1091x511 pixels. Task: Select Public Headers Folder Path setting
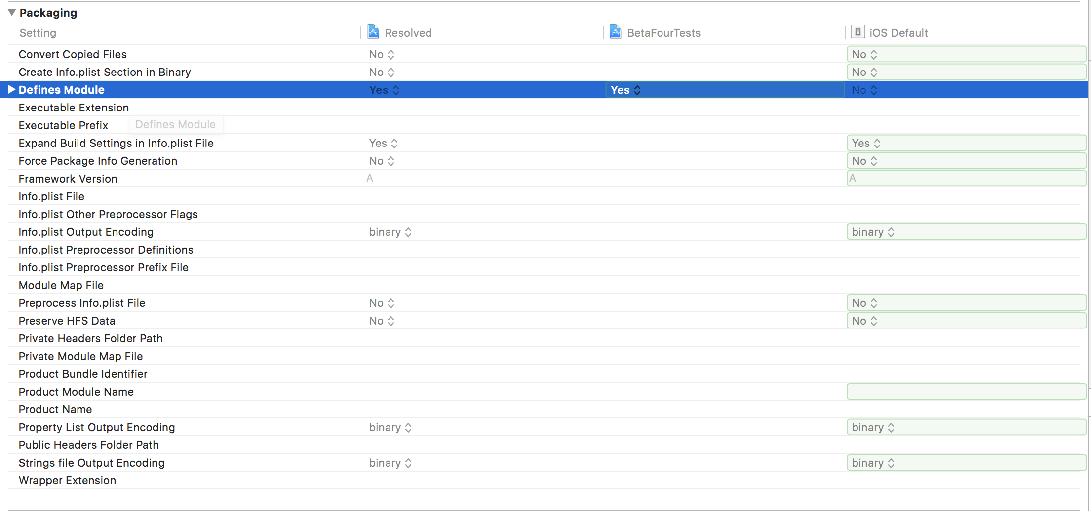pyautogui.click(x=89, y=445)
